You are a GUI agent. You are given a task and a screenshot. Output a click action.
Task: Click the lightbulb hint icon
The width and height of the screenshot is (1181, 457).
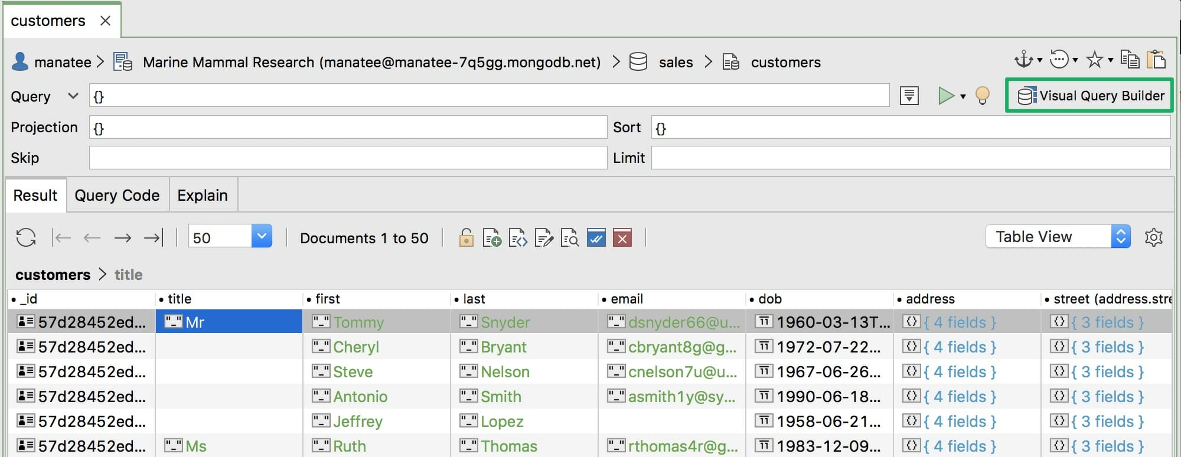click(983, 96)
